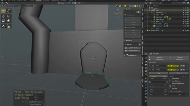
Task: Open the World properties tab
Action: (x=146, y=74)
